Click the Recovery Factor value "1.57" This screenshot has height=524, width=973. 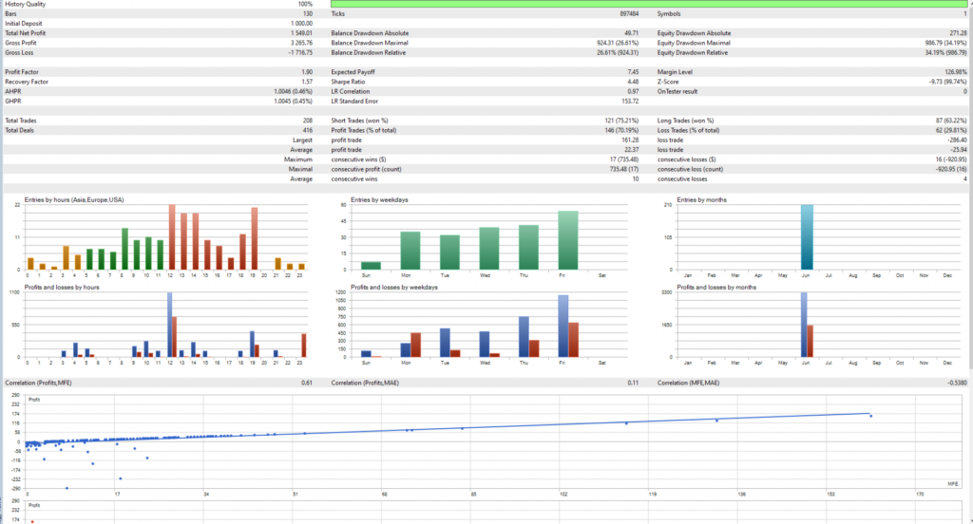tap(307, 82)
